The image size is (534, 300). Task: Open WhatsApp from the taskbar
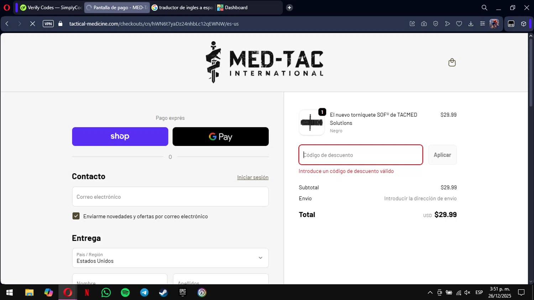click(x=106, y=293)
